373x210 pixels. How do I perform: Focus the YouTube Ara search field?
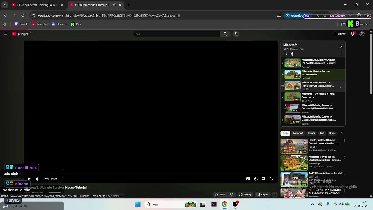click(x=177, y=34)
